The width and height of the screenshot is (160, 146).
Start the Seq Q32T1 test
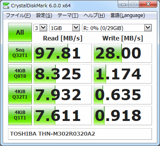tap(20, 53)
